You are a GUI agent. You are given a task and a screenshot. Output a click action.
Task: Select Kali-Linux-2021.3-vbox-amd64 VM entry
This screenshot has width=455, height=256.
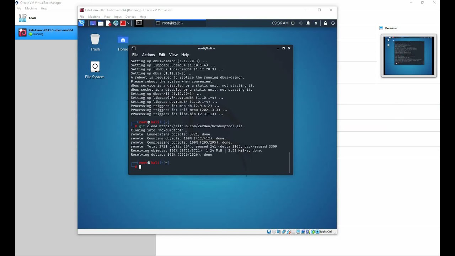coord(46,32)
